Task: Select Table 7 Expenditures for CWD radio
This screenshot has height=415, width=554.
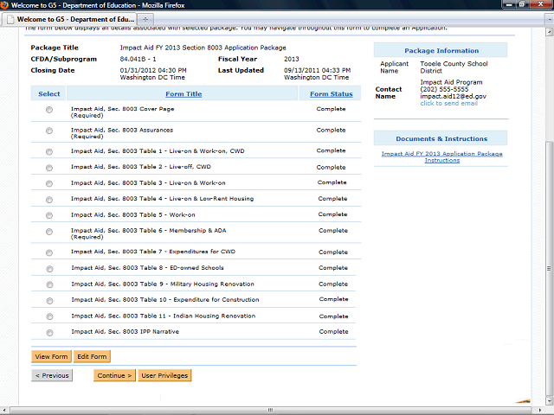Action: [49, 252]
